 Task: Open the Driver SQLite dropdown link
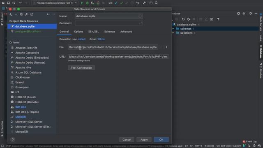101,39
